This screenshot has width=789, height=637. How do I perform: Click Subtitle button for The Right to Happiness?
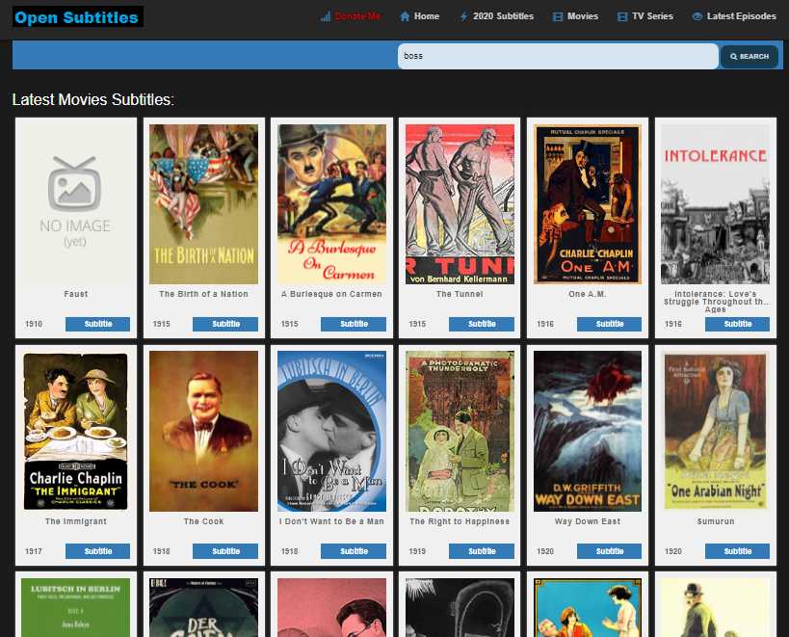pos(482,551)
